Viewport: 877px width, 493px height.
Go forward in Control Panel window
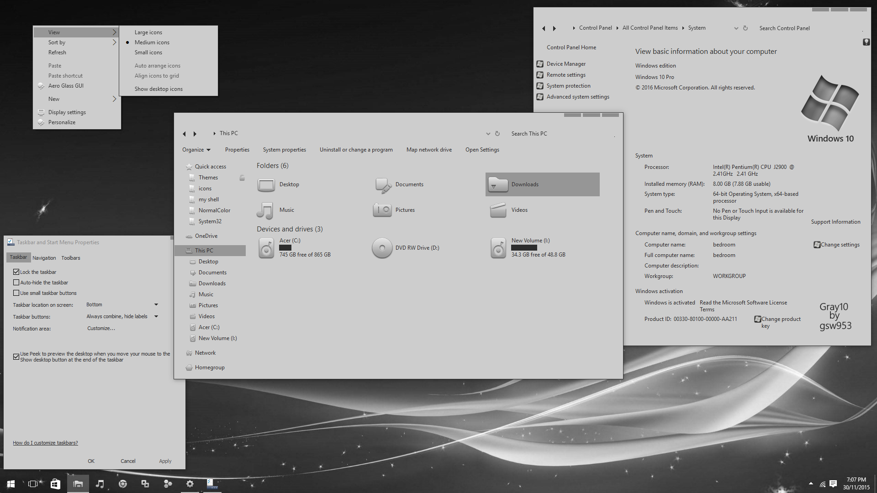coord(555,28)
